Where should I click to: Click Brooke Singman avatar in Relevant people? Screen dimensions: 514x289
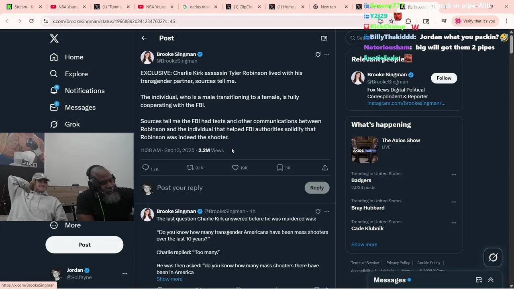358,78
